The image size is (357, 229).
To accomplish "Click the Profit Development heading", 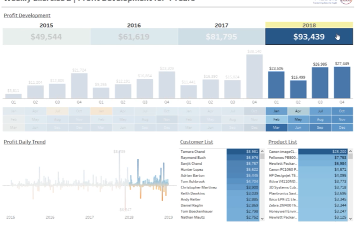I will coord(27,15).
